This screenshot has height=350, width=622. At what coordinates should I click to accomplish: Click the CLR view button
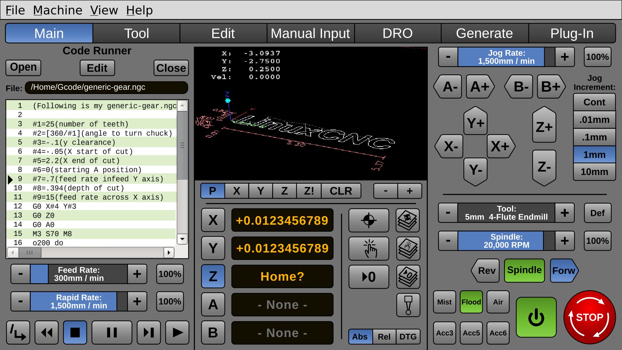tap(341, 191)
